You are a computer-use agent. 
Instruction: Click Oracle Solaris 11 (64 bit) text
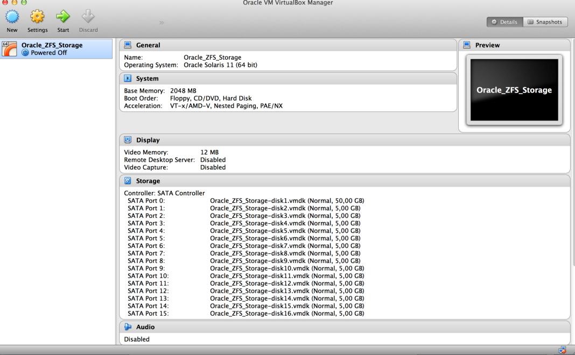point(220,65)
